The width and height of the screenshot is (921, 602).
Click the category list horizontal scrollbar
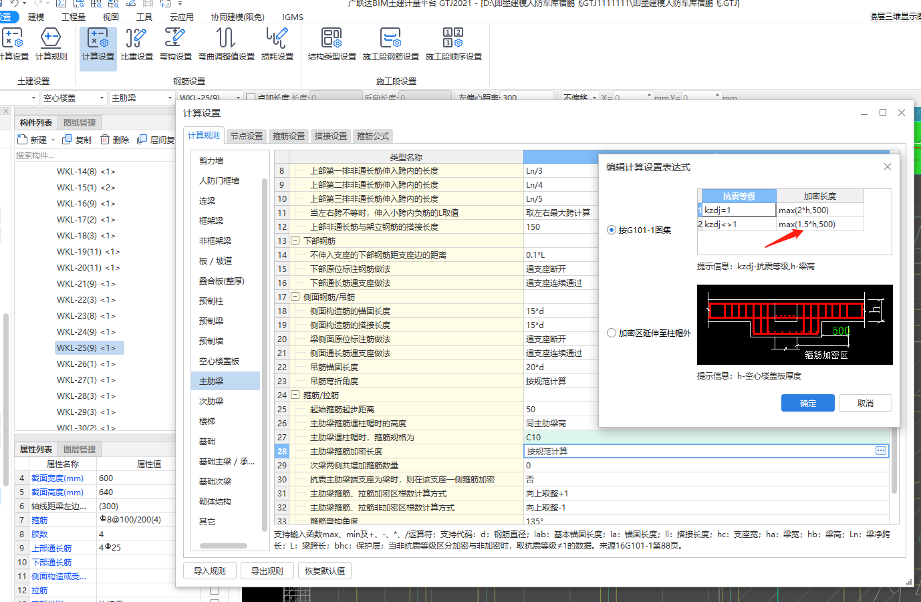223,546
